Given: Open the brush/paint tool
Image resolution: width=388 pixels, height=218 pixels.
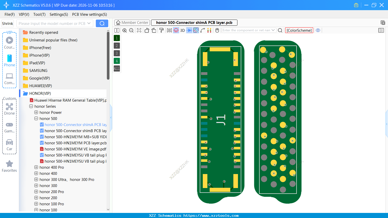Looking at the screenshot, I should tap(162, 30).
